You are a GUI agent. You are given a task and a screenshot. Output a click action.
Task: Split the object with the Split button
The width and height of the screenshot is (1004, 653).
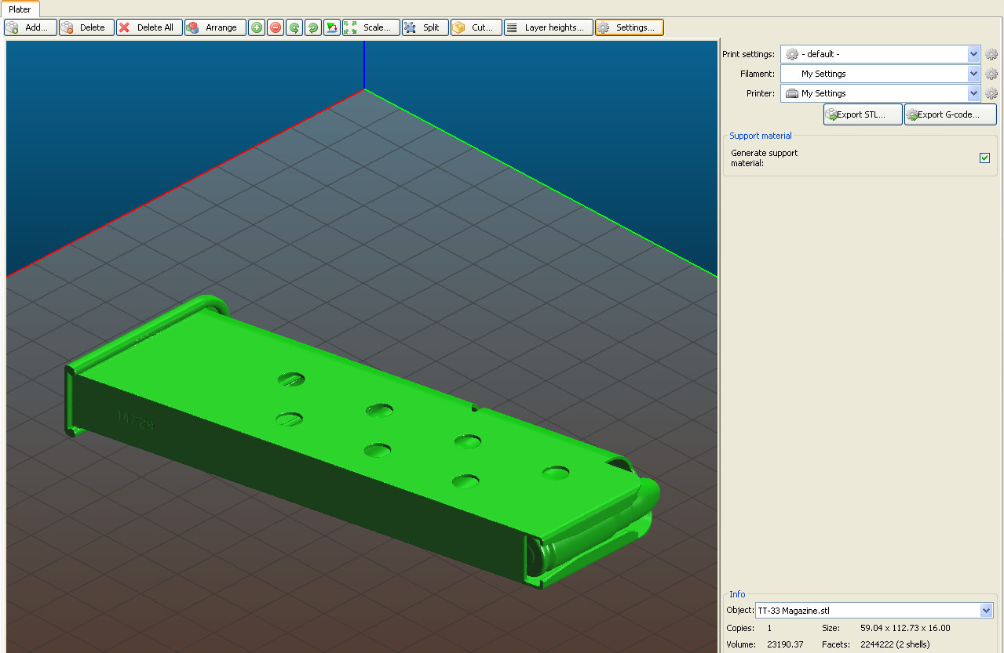425,27
